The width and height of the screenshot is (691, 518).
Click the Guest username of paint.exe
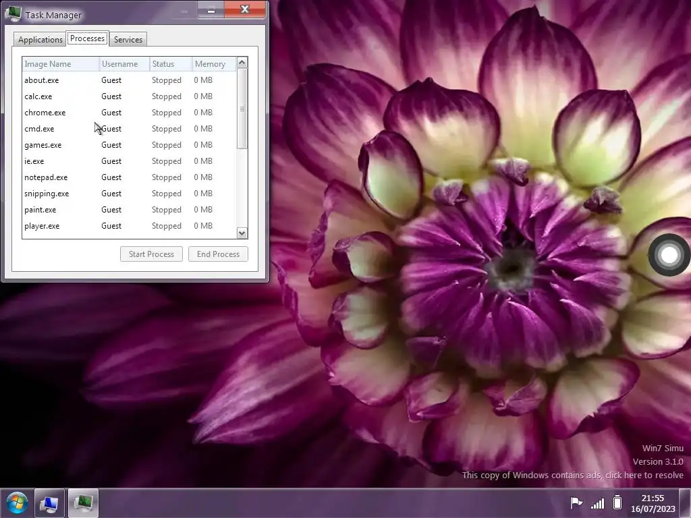(111, 210)
